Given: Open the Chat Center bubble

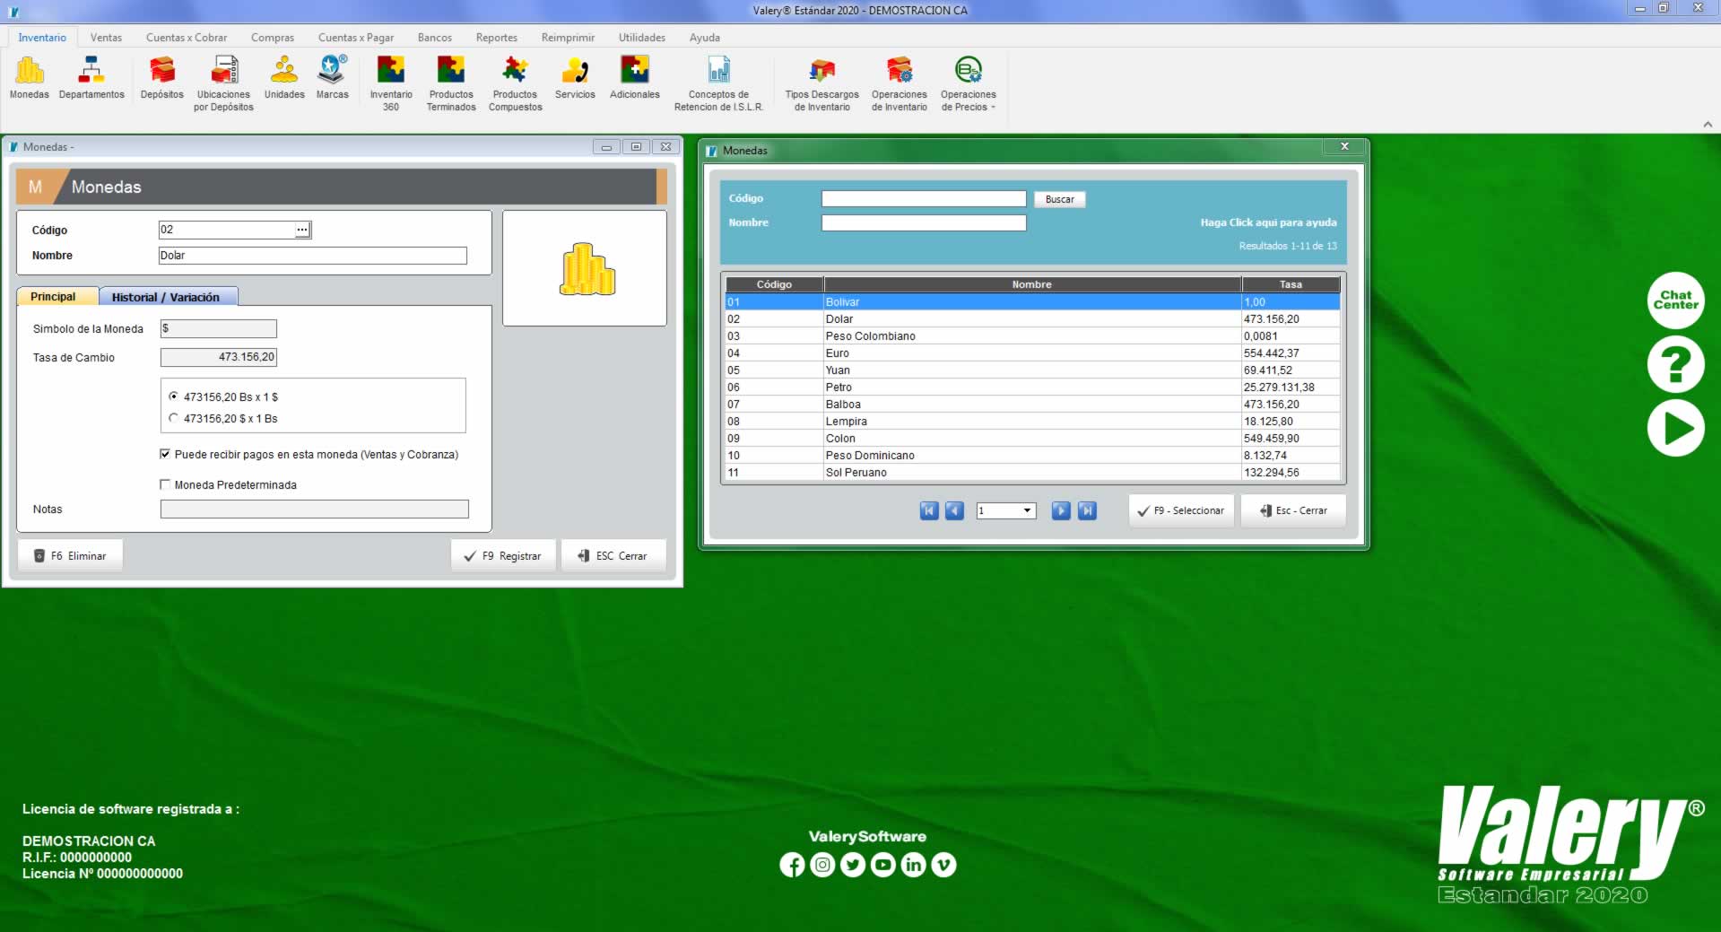Looking at the screenshot, I should [1675, 300].
